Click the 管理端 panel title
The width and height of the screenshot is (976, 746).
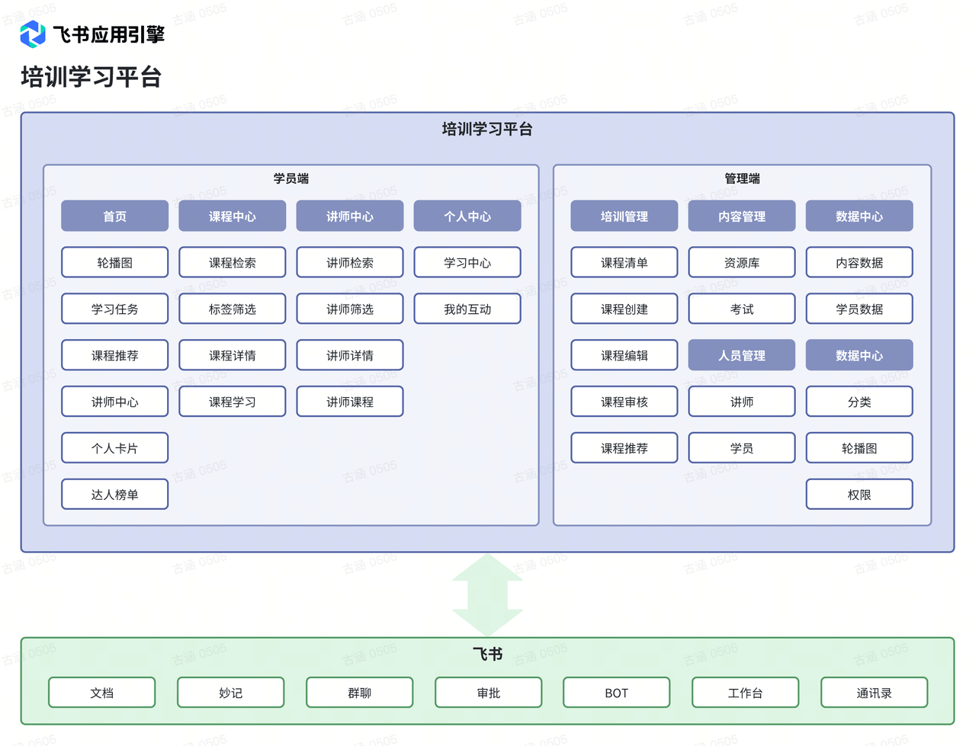coord(742,178)
